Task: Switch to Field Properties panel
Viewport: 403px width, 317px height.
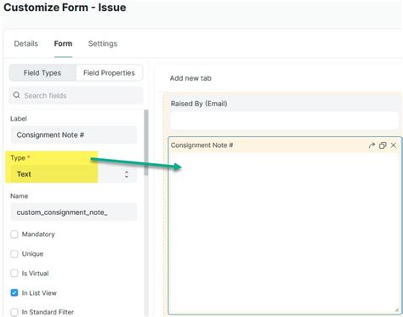Action: coord(109,73)
